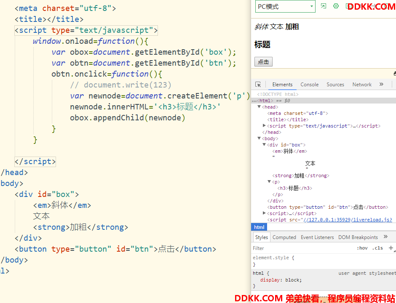The image size is (396, 303).
Task: Click the button id="btn" line in editor
Action: point(115,249)
